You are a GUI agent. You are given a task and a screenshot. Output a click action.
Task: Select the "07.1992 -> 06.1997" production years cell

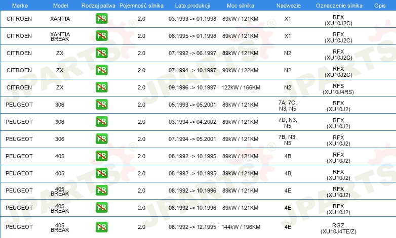click(192, 53)
